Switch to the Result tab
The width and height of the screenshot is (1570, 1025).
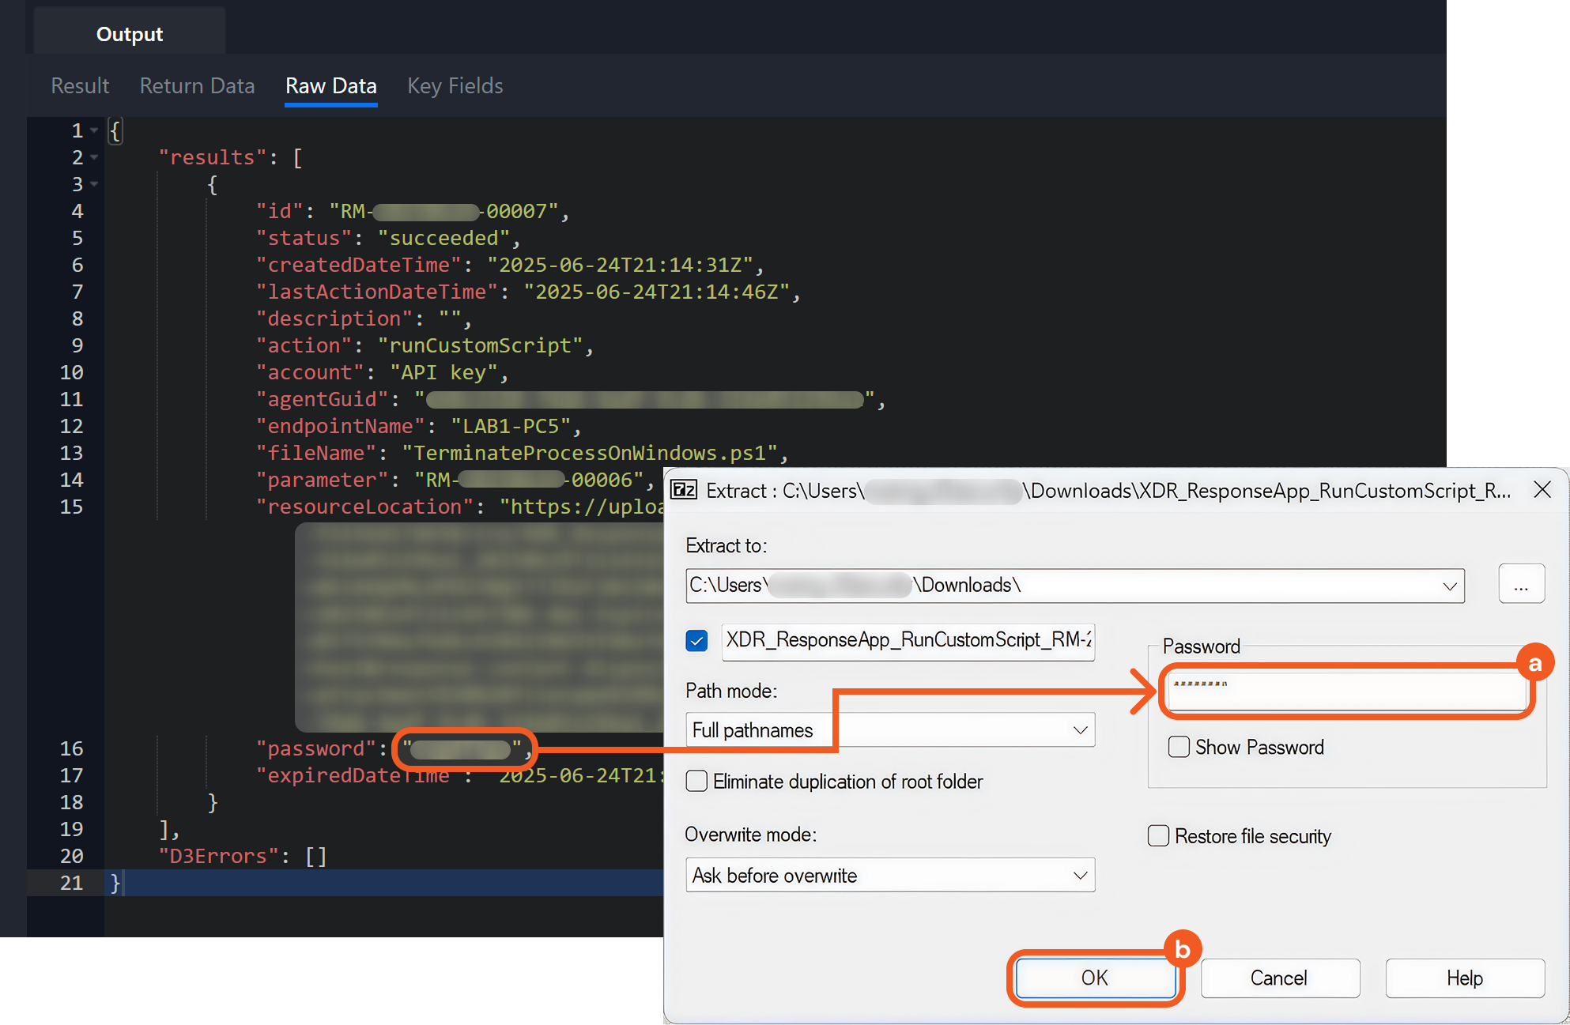coord(80,85)
